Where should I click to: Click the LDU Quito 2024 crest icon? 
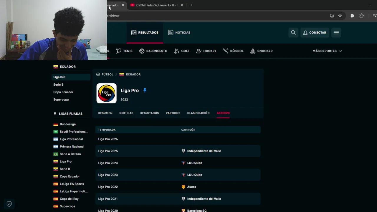[183, 163]
